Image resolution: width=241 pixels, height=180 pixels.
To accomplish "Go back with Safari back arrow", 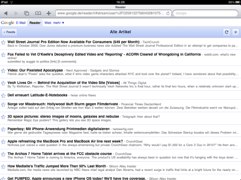I will (x=6, y=13).
